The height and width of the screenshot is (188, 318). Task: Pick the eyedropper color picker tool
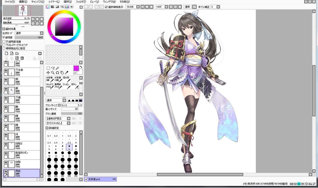click(x=67, y=73)
